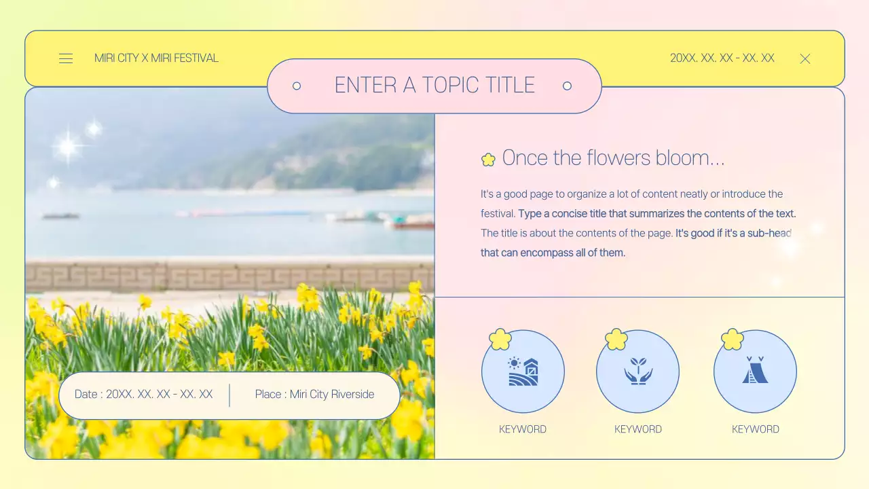This screenshot has width=869, height=489.
Task: Select the ENTER A TOPIC TITLE text
Action: click(434, 86)
